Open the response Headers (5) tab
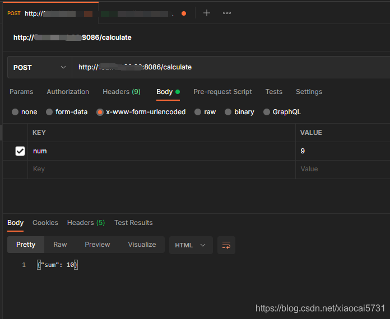 [x=86, y=223]
